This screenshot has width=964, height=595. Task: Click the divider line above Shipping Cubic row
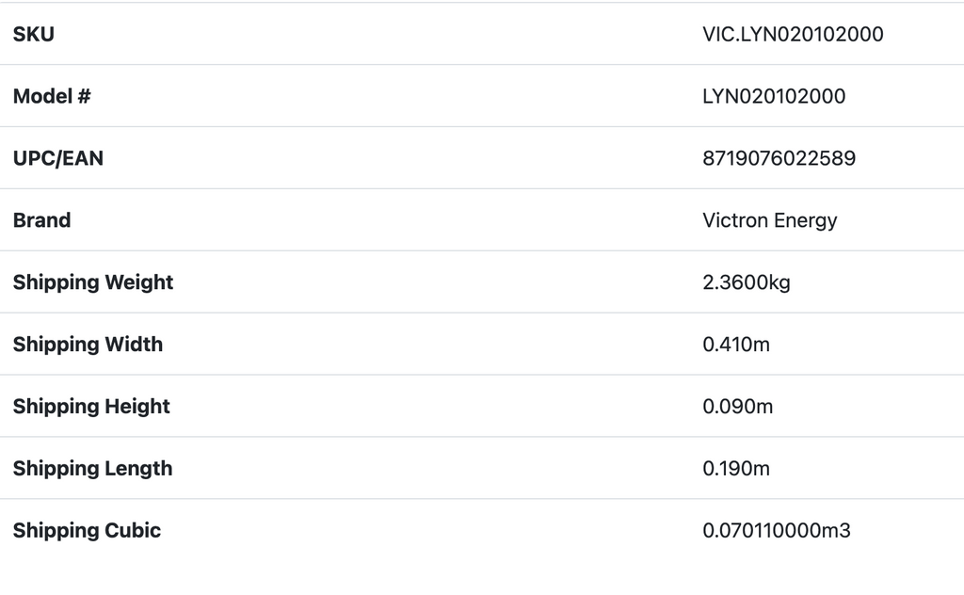tap(482, 499)
